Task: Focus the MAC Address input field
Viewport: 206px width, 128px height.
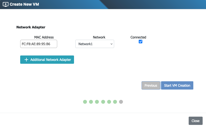Action: 39,44
